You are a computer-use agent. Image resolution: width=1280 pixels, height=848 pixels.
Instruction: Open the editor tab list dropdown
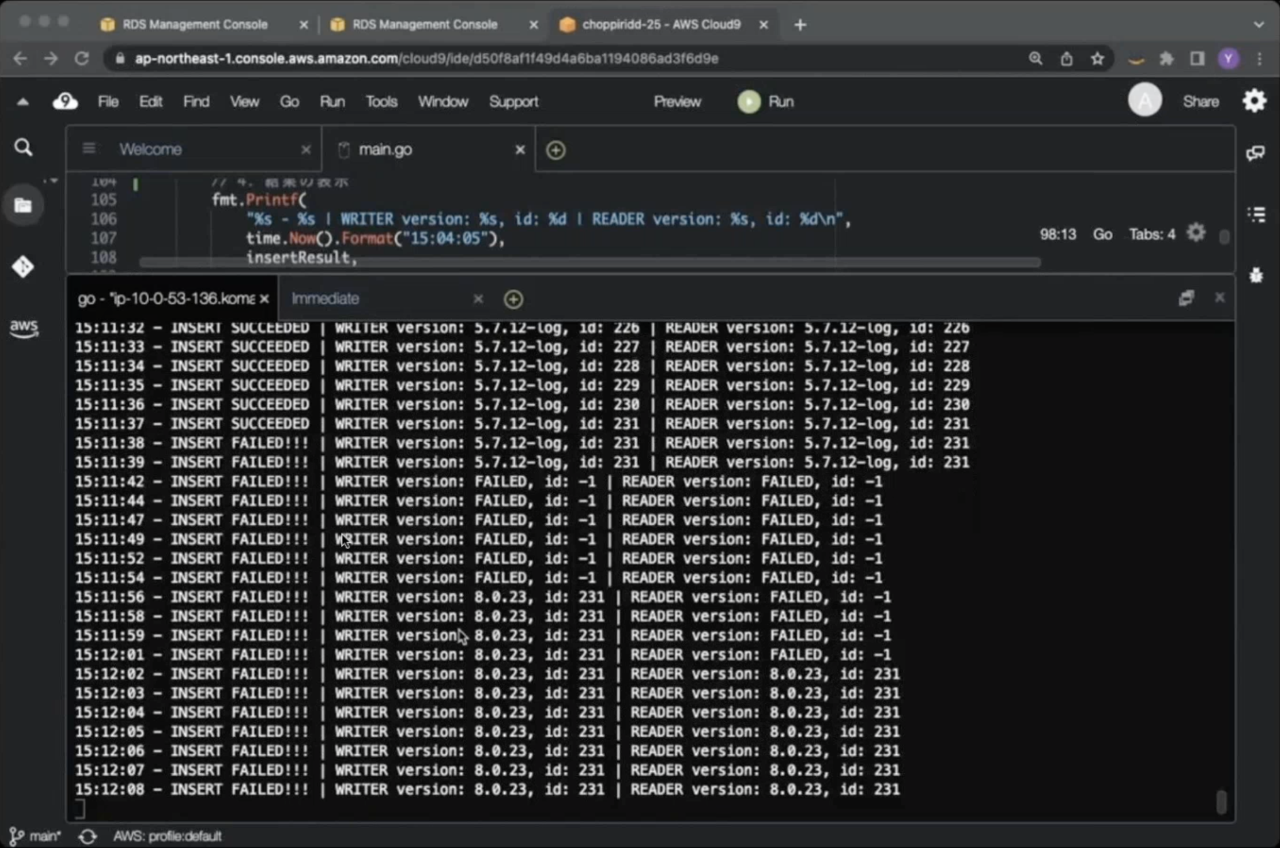pos(89,148)
